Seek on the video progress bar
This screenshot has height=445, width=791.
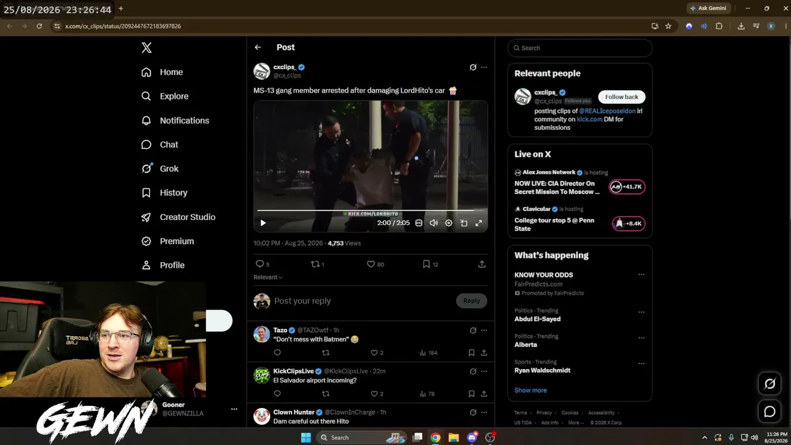pos(370,211)
